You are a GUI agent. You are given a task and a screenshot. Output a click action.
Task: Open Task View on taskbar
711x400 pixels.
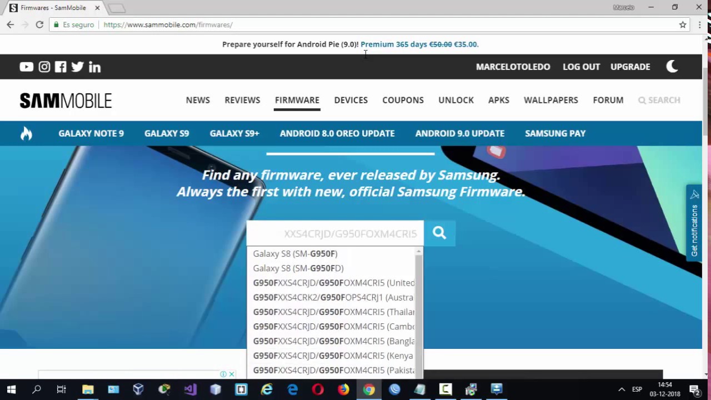pos(62,389)
